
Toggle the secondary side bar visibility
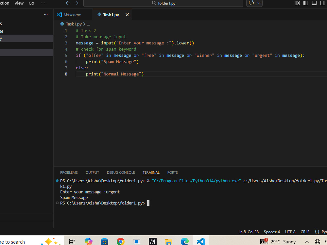(x=323, y=3)
